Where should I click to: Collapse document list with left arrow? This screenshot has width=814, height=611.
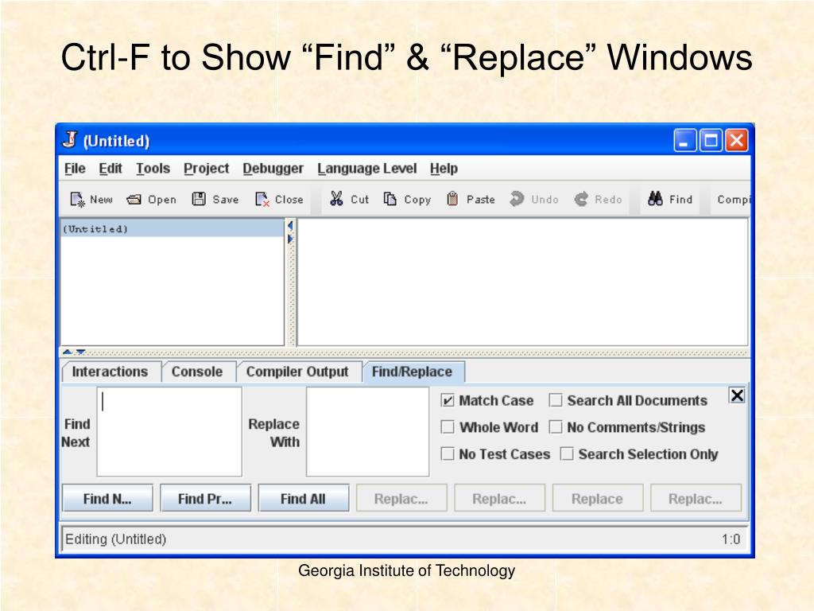(290, 225)
